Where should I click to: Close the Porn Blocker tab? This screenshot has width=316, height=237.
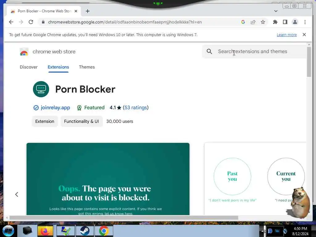pyautogui.click(x=76, y=11)
